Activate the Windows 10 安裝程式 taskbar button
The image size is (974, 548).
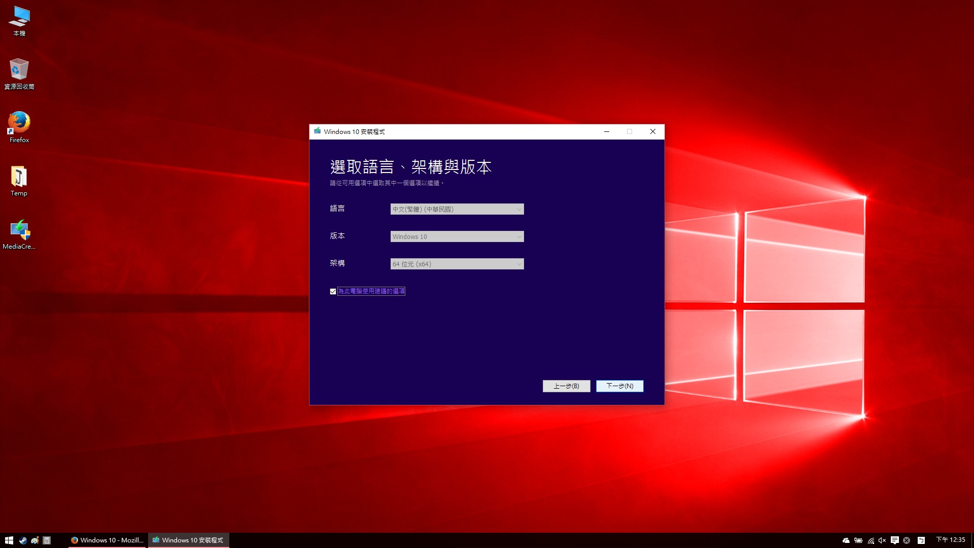(x=189, y=540)
